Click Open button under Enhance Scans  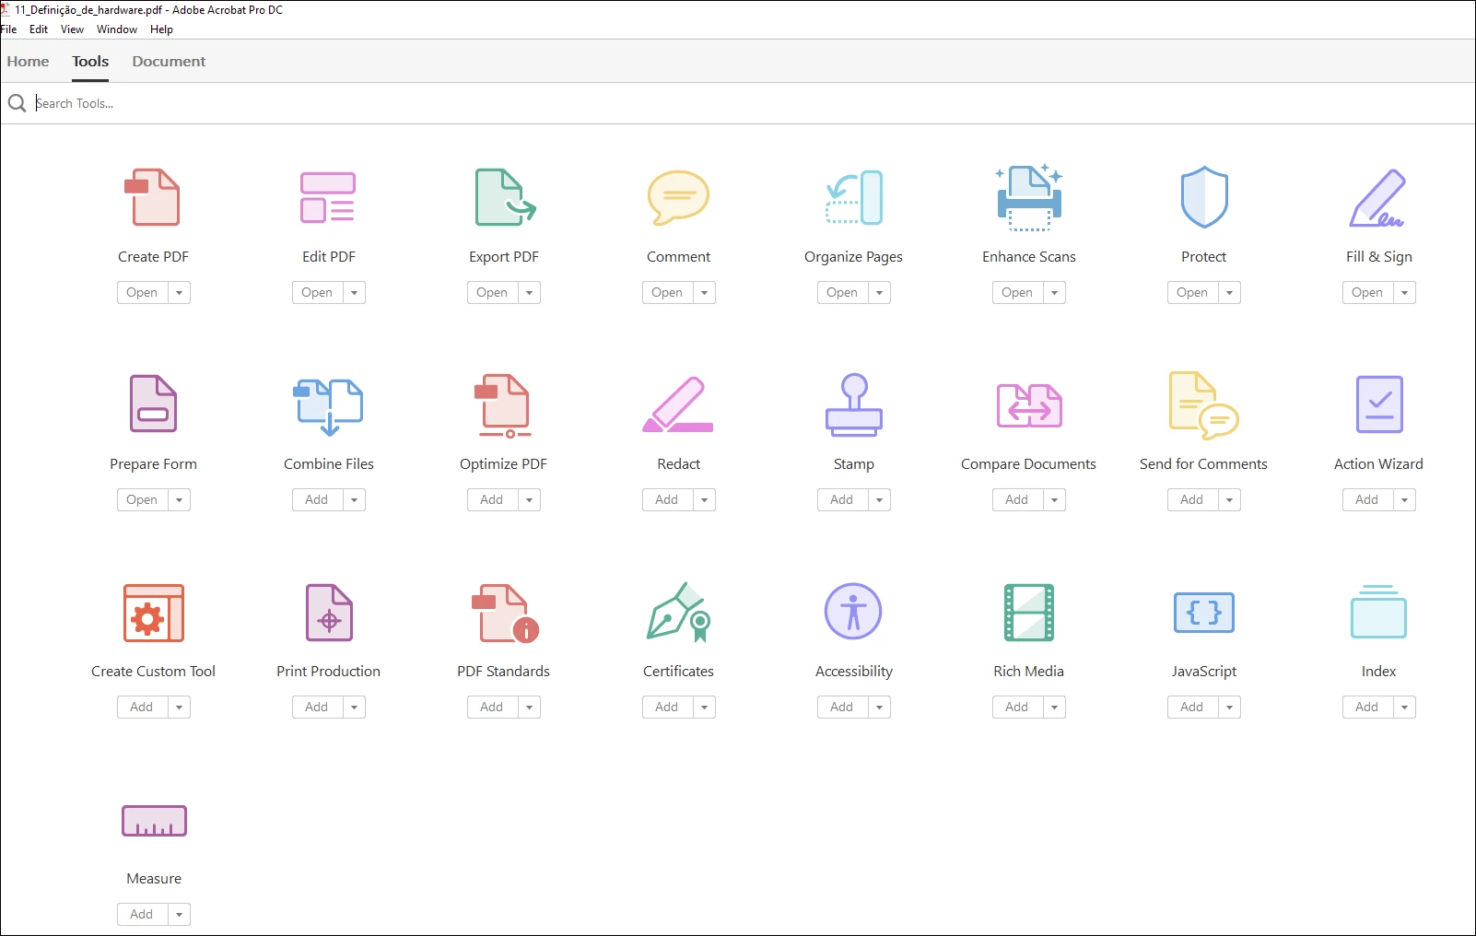click(1017, 293)
